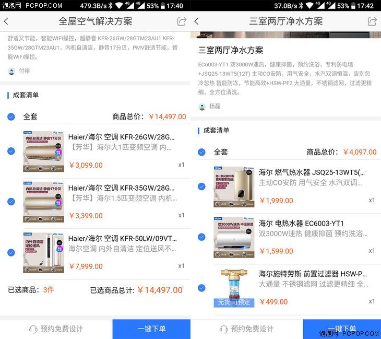381x339 pixels.
Task: Tap 预约免费设计 on the water solution page
Action: pyautogui.click(x=247, y=329)
